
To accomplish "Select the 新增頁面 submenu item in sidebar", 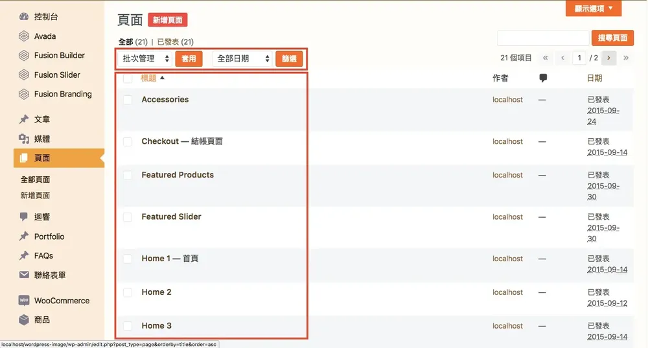I will [35, 195].
